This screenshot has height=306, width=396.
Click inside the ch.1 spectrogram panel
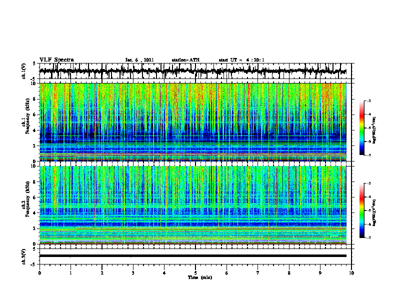tap(192, 122)
